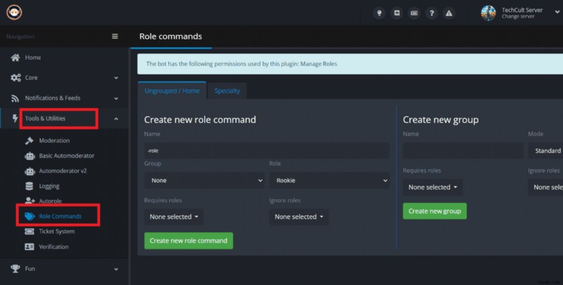
Task: Click the Role Commands tag icon
Action: [30, 216]
